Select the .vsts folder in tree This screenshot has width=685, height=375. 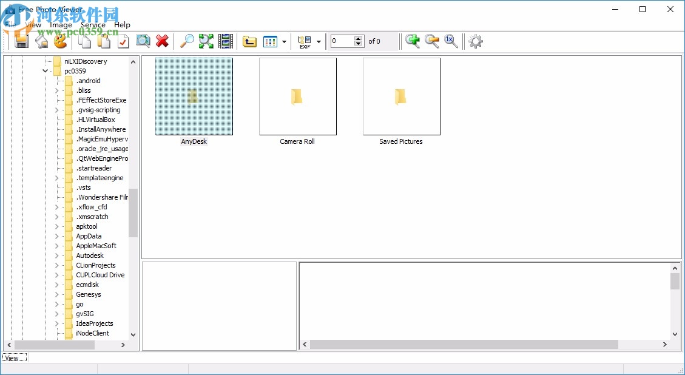[84, 187]
